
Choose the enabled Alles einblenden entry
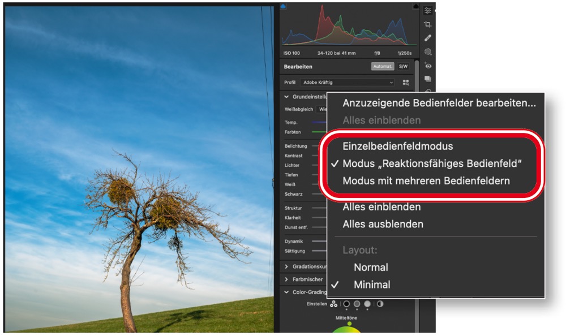381,207
